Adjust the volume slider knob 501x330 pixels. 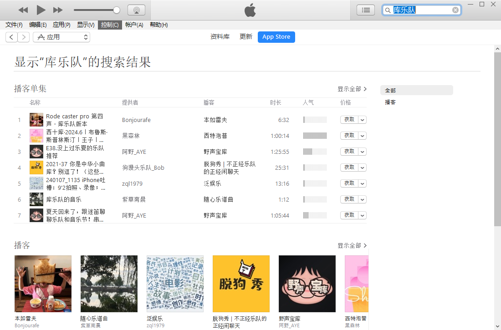(117, 10)
